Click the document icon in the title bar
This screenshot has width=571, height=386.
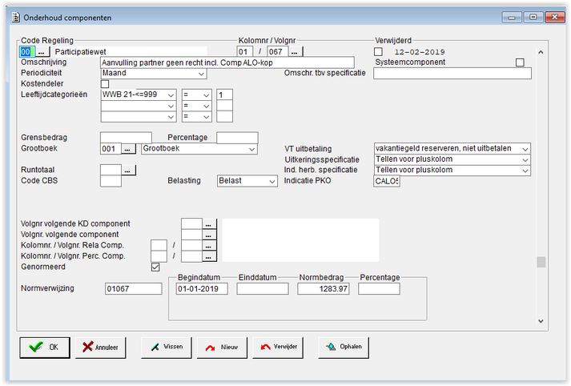click(16, 17)
